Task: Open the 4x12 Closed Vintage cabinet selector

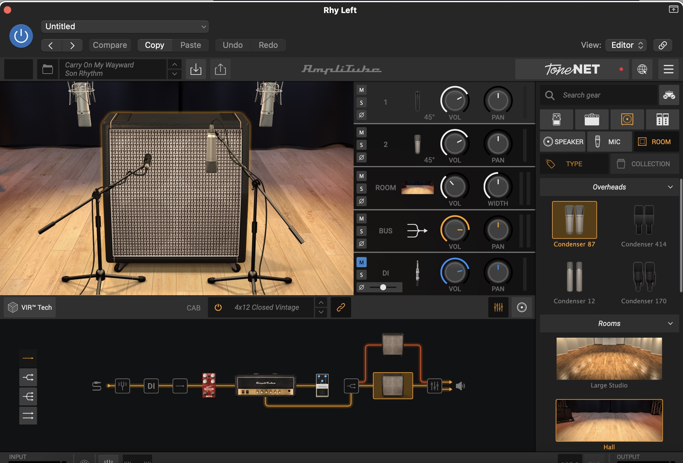Action: pos(267,307)
